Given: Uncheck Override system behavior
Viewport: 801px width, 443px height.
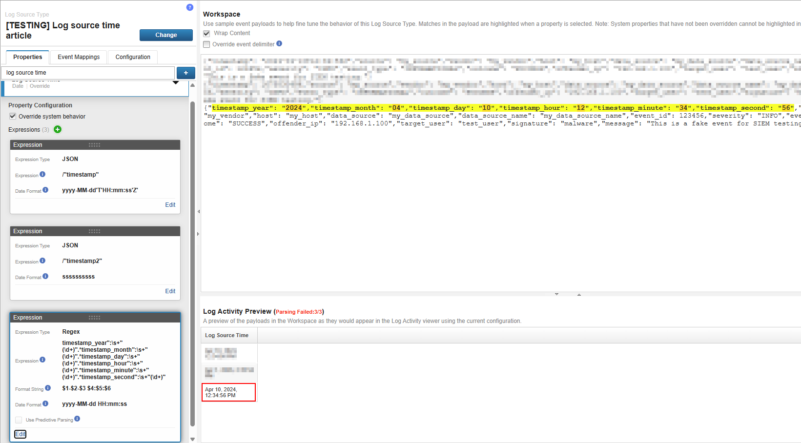Looking at the screenshot, I should coord(13,116).
